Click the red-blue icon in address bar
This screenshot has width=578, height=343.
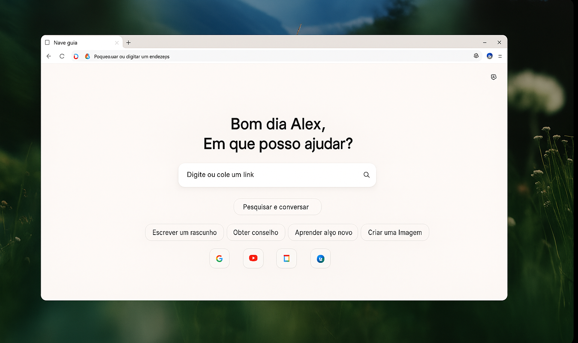tap(76, 56)
